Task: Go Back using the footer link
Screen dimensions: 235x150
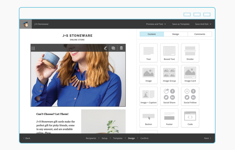Action: click(x=27, y=138)
